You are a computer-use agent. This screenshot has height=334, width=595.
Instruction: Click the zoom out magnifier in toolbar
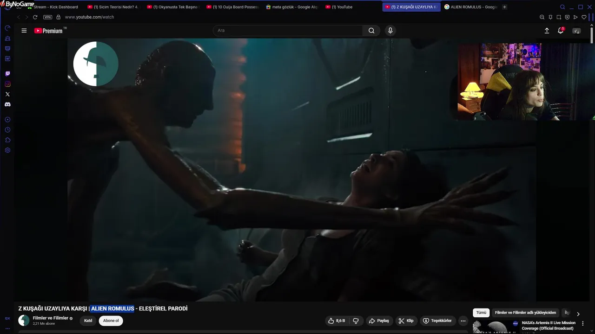[542, 17]
